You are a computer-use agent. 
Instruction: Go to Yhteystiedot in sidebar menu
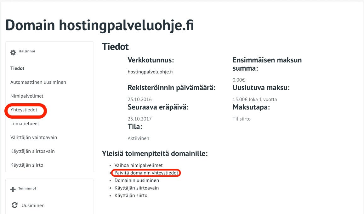click(x=24, y=110)
